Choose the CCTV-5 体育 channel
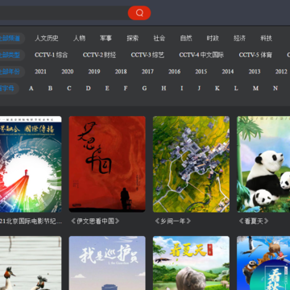Screen dimensions: 290x290 [255, 55]
